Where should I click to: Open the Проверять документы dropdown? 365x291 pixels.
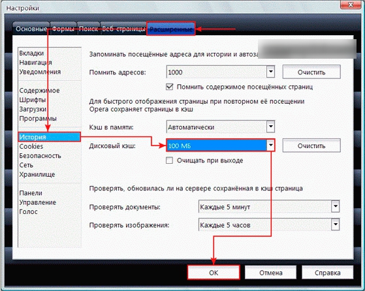pyautogui.click(x=269, y=207)
